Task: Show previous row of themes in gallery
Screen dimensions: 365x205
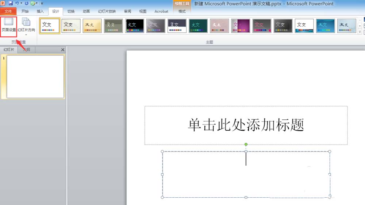Action: pos(360,20)
